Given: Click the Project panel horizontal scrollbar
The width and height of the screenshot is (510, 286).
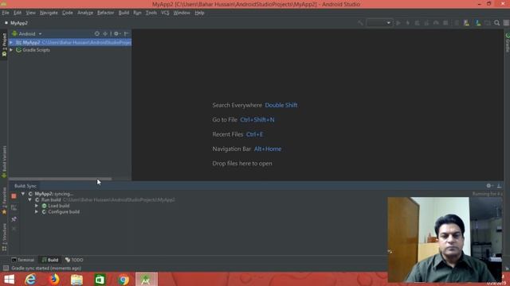Looking at the screenshot, I should click(x=61, y=179).
